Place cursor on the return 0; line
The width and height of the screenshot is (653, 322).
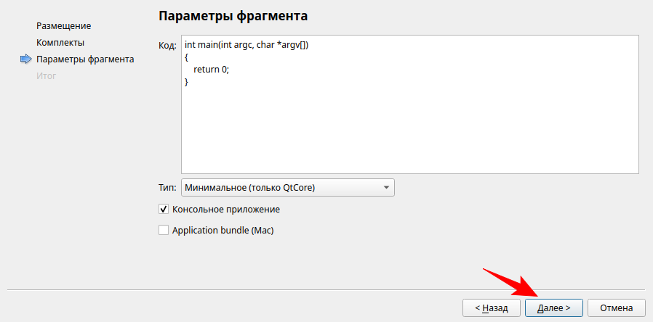[211, 69]
